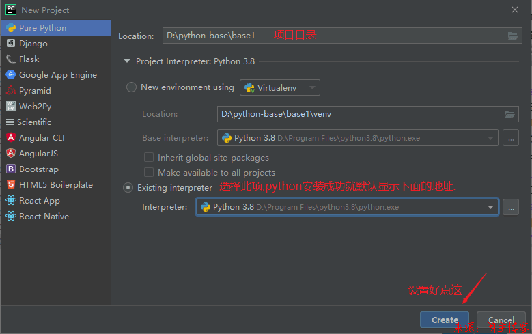Image resolution: width=532 pixels, height=334 pixels.
Task: Click the Python icon in the Interpreter combo
Action: 206,207
